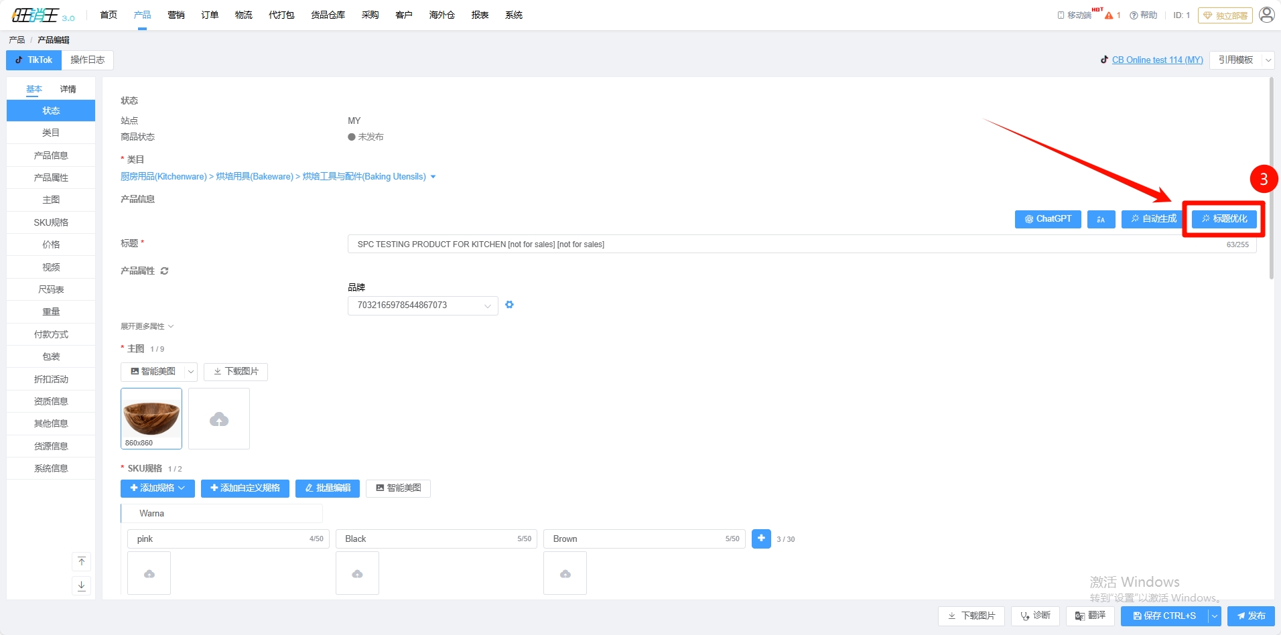This screenshot has width=1281, height=635.
Task: Click the alert warning triangle icon
Action: tap(1109, 15)
